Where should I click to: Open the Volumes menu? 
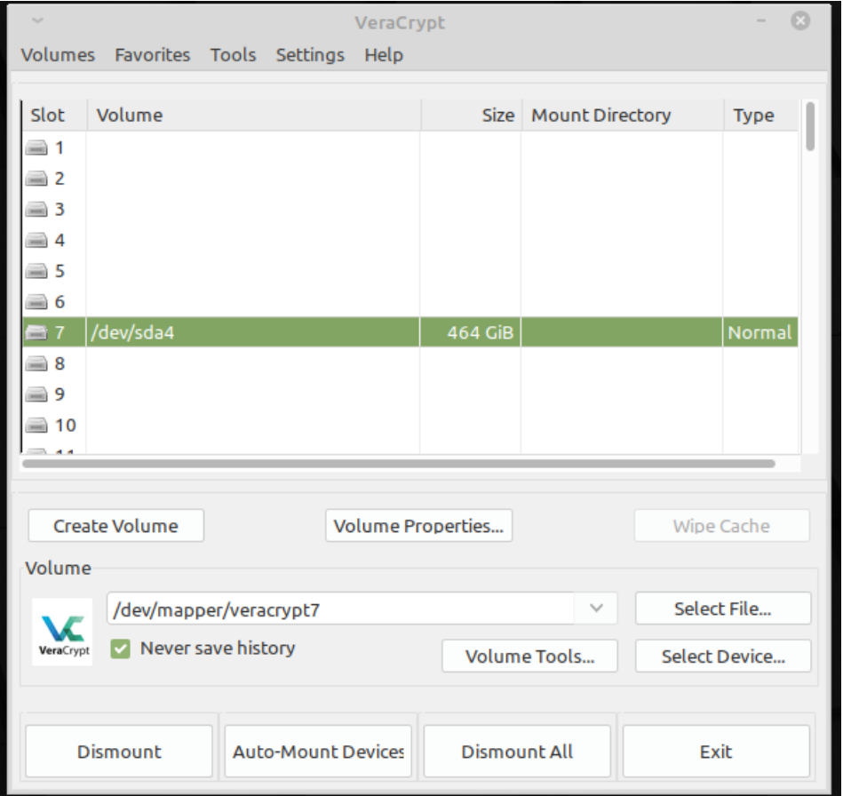pyautogui.click(x=58, y=55)
